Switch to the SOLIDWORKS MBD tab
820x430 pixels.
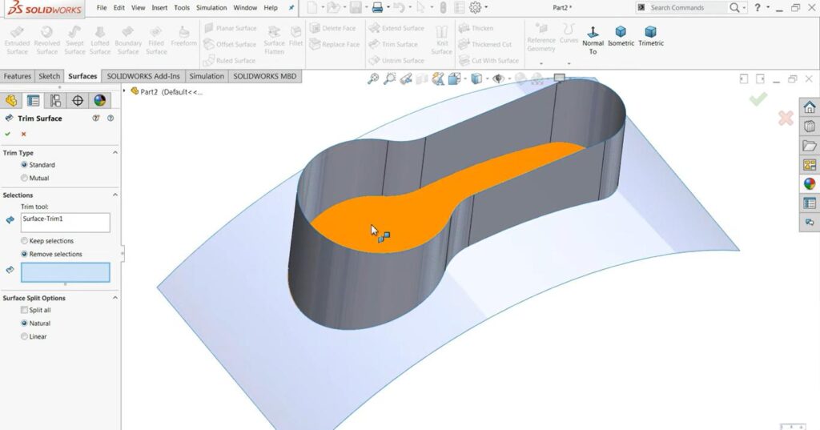pyautogui.click(x=264, y=76)
